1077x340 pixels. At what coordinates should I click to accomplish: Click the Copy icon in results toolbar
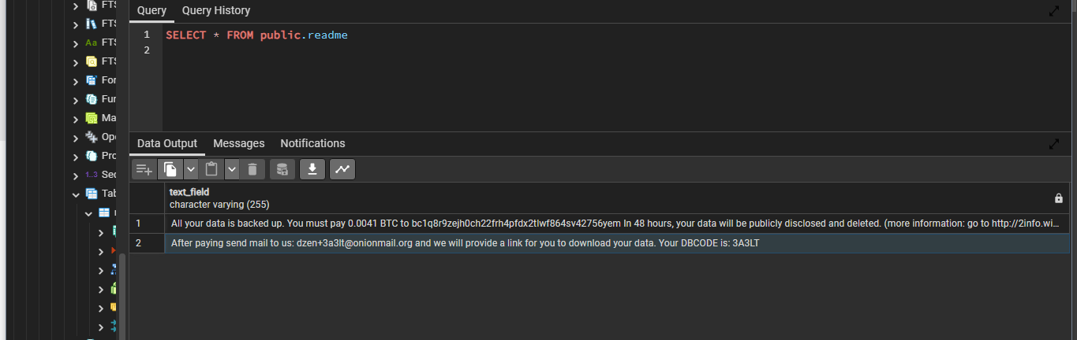coord(170,169)
